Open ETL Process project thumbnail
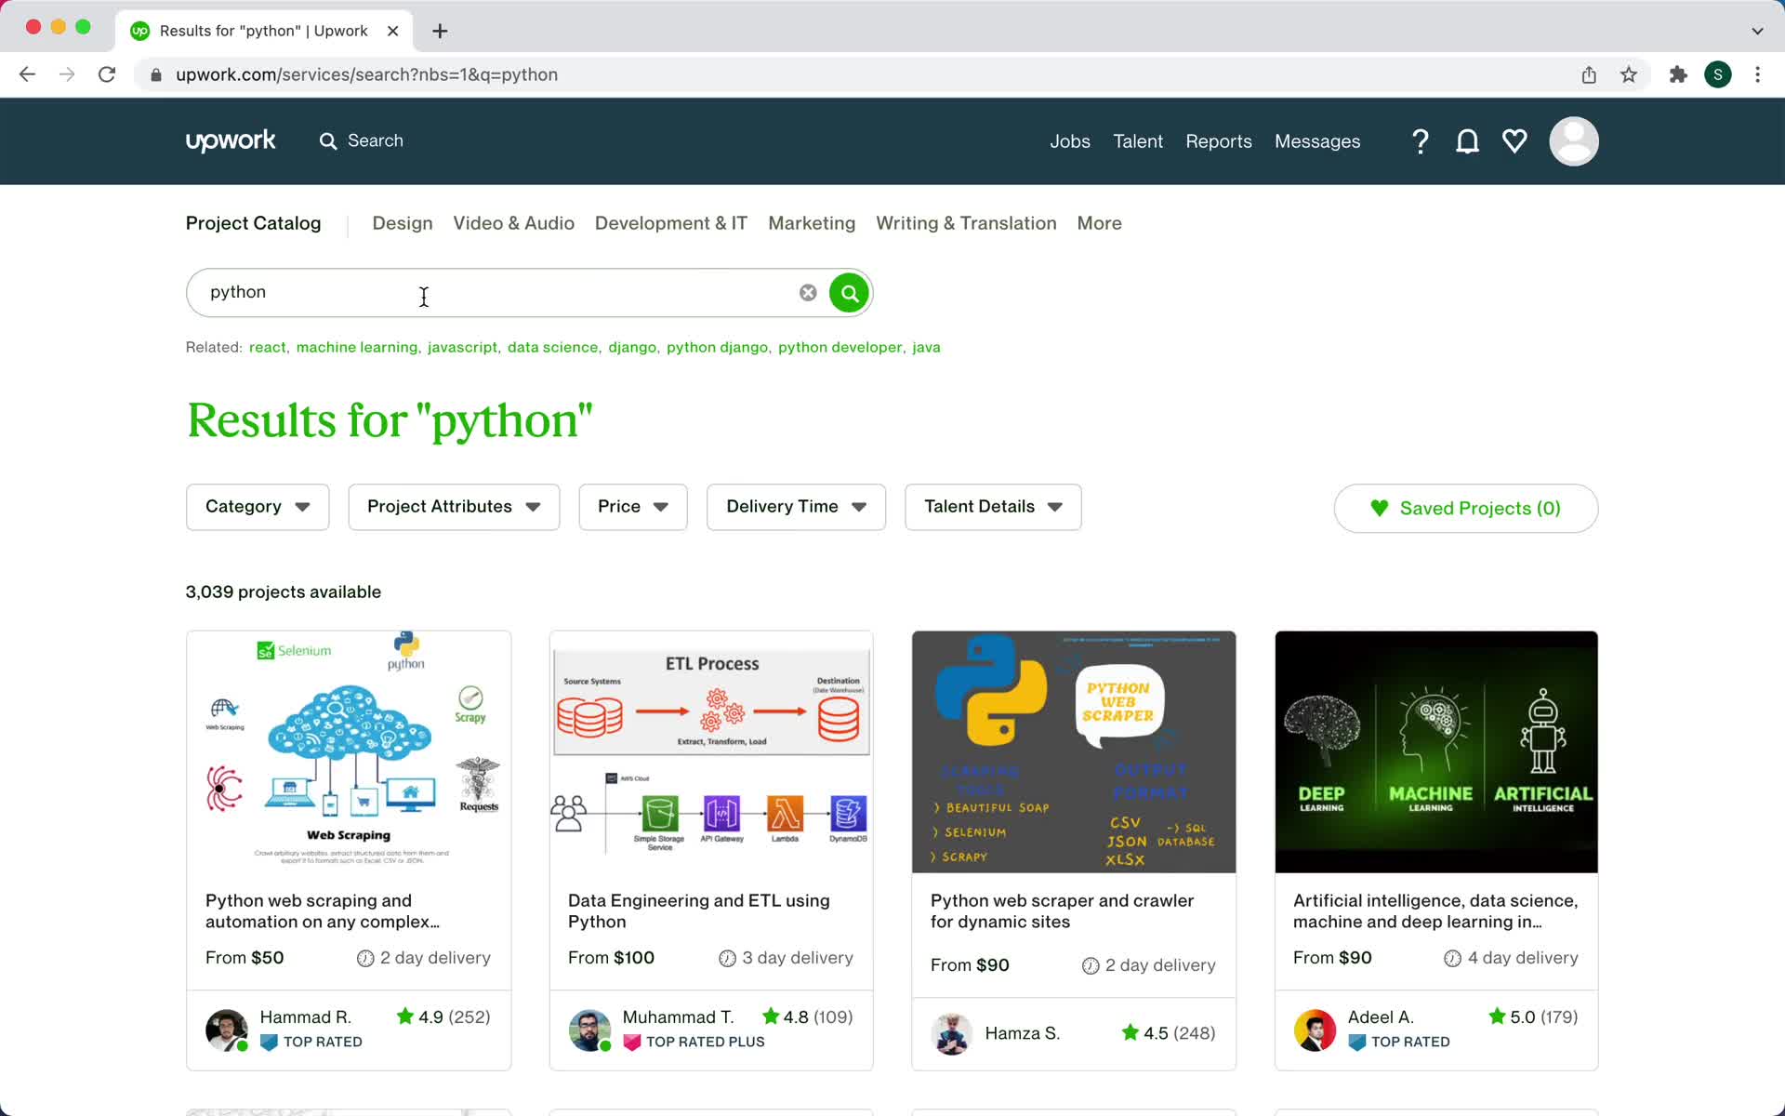This screenshot has height=1116, width=1785. click(x=711, y=751)
